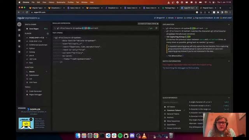The width and height of the screenshot is (249, 140).
Task: Select the PCRE2 (PHP >=7.3) flavor
Action: [37, 38]
